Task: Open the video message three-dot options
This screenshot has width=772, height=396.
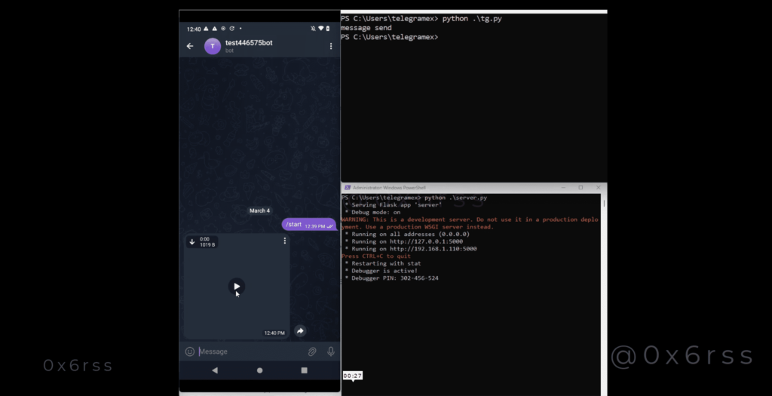Action: 284,241
